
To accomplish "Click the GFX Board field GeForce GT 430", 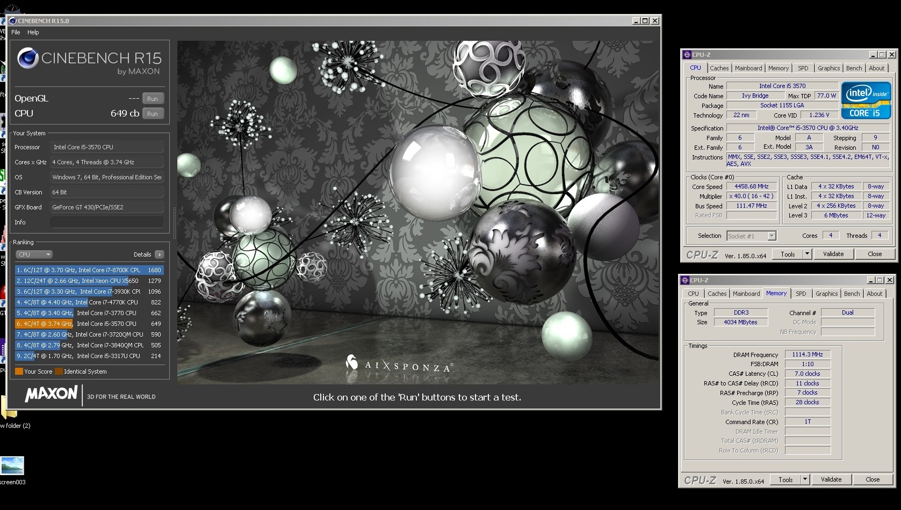I will (x=107, y=207).
